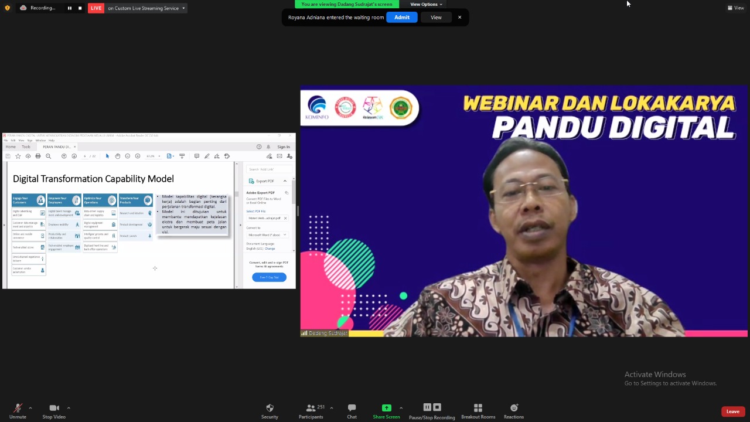Unmute the microphone

tap(18, 410)
